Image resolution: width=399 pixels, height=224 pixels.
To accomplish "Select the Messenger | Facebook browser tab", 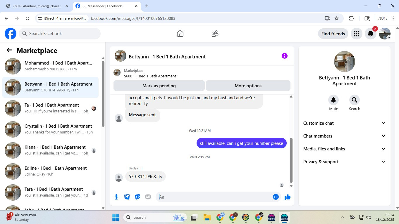I will tap(107, 6).
